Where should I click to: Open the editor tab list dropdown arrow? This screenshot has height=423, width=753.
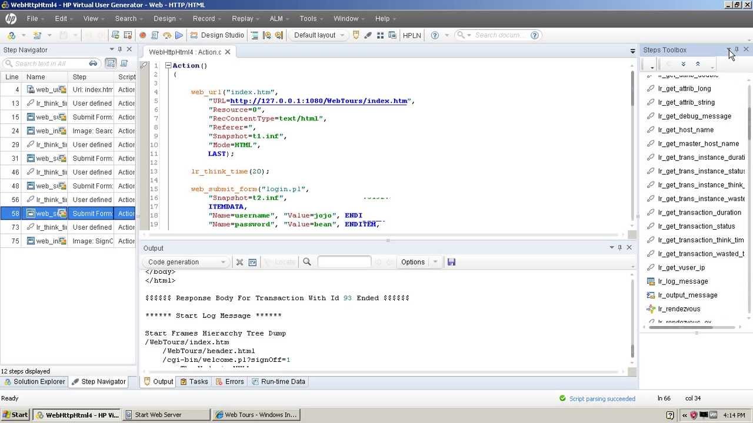point(632,52)
